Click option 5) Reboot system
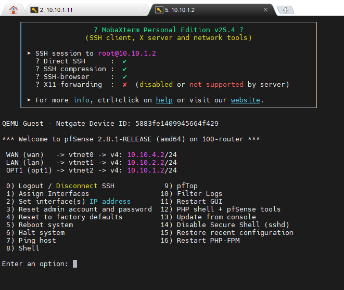The width and height of the screenshot is (344, 290). pos(40,225)
